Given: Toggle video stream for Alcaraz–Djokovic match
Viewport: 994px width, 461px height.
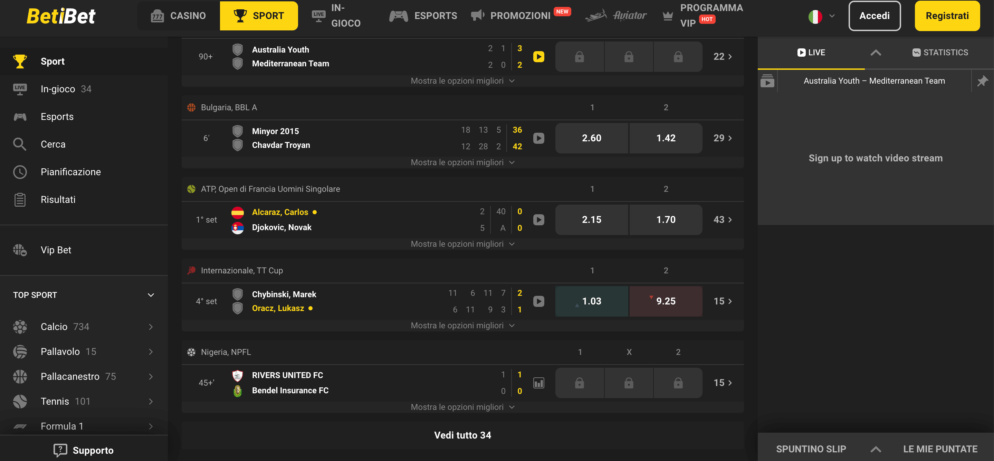Looking at the screenshot, I should [539, 219].
